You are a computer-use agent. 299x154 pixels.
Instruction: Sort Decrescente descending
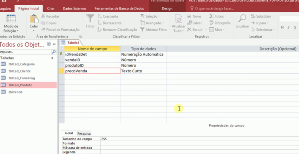[x=109, y=23]
